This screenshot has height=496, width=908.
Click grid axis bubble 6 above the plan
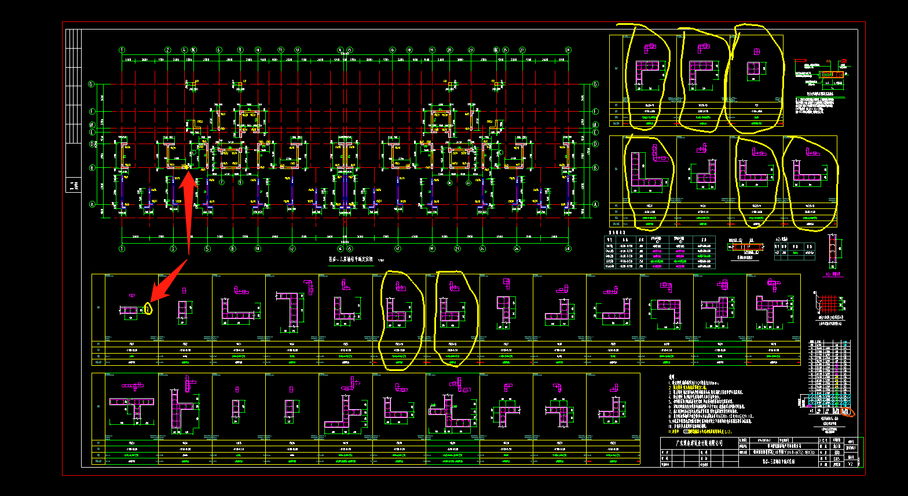pos(219,50)
